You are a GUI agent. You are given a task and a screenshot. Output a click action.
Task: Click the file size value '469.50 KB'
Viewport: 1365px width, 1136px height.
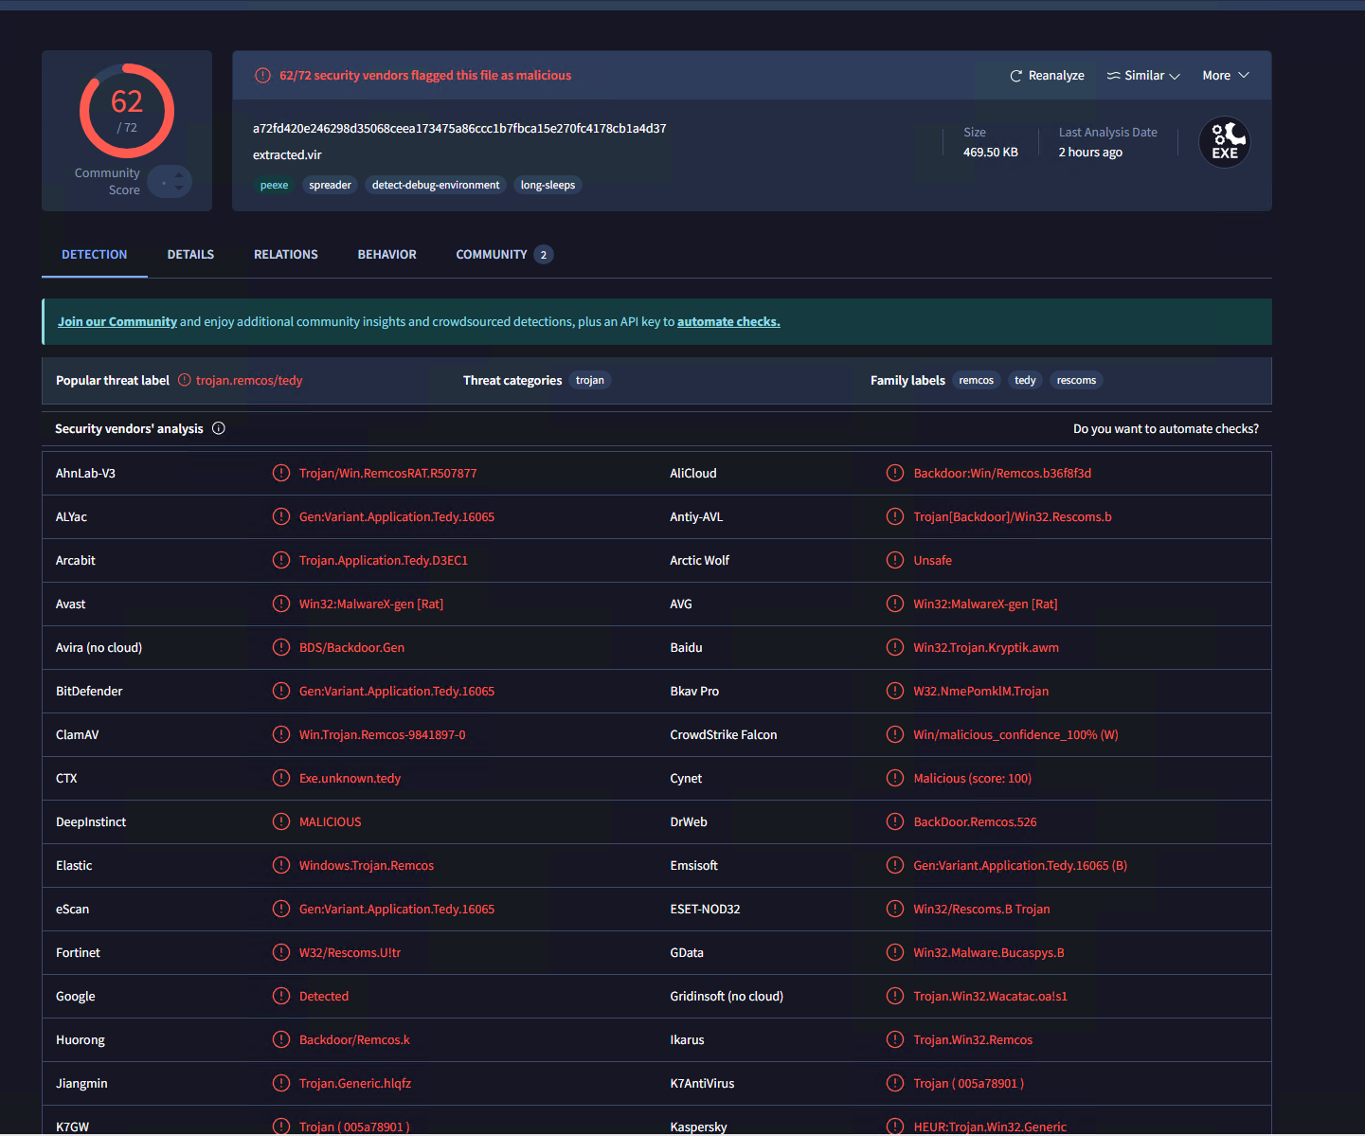coord(991,153)
